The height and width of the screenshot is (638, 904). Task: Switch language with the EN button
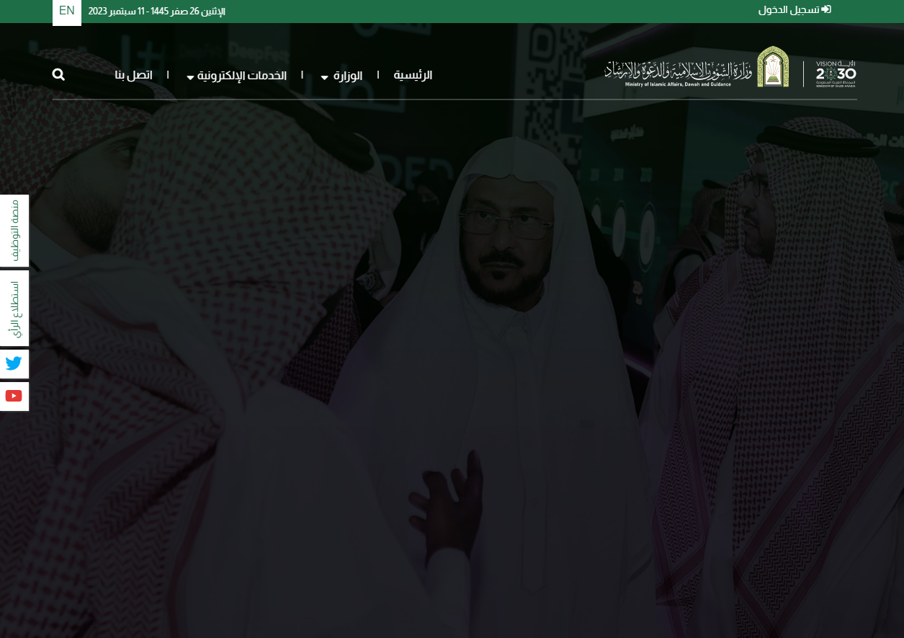67,12
